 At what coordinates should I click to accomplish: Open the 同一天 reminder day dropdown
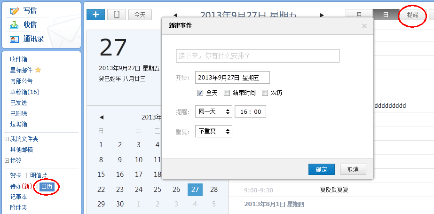213,111
